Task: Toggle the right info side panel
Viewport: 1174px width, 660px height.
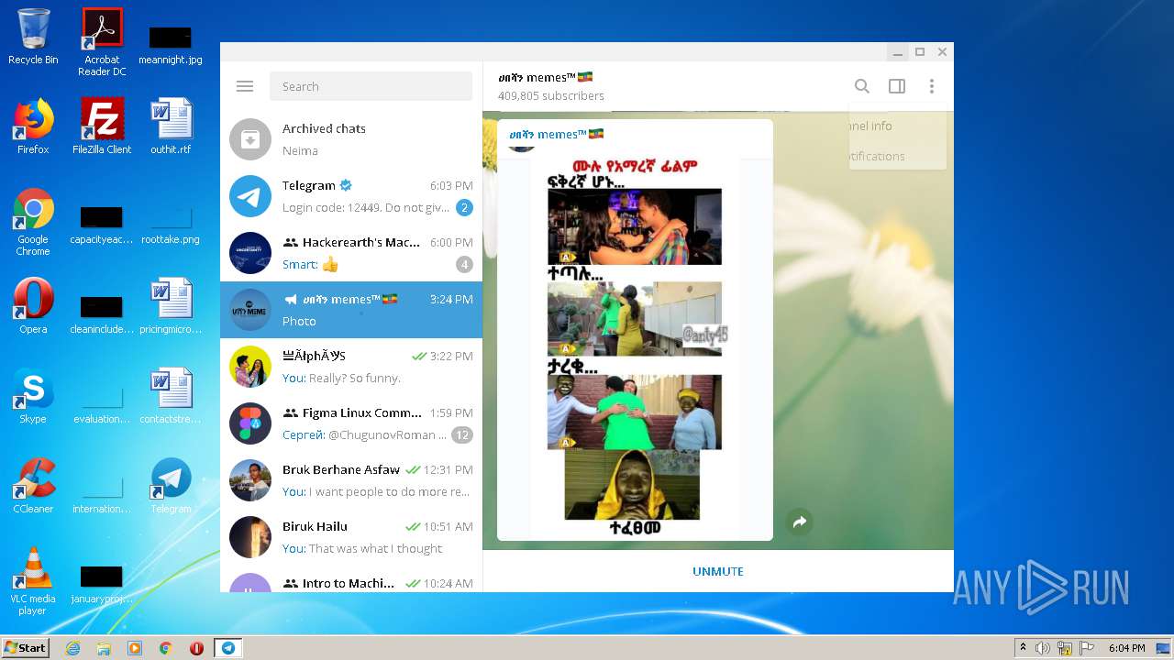Action: point(897,86)
